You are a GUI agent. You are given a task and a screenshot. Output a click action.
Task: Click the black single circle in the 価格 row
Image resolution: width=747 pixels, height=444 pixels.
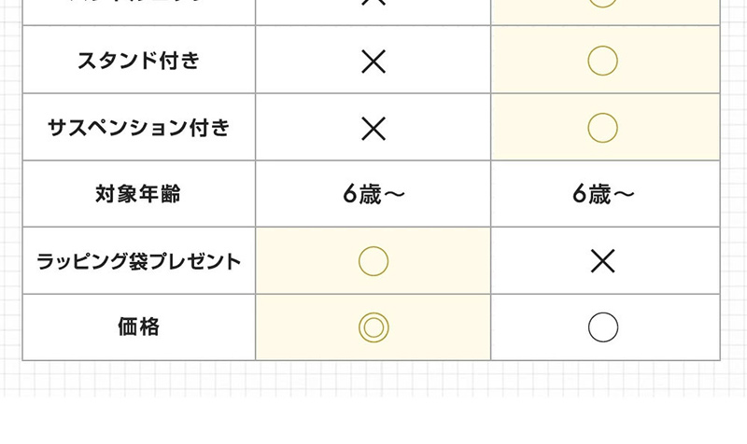(603, 327)
